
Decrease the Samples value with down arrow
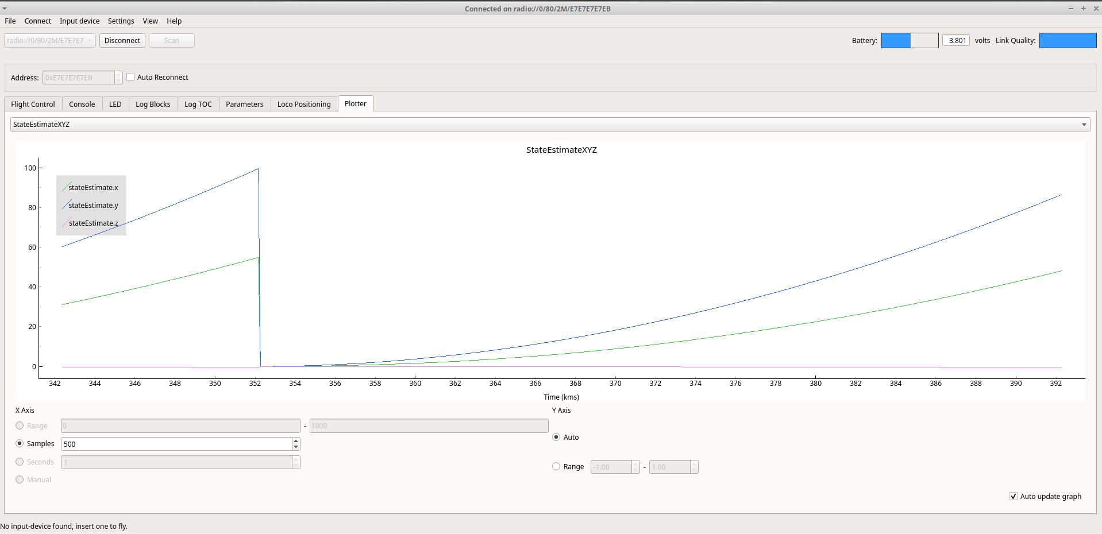pyautogui.click(x=296, y=447)
